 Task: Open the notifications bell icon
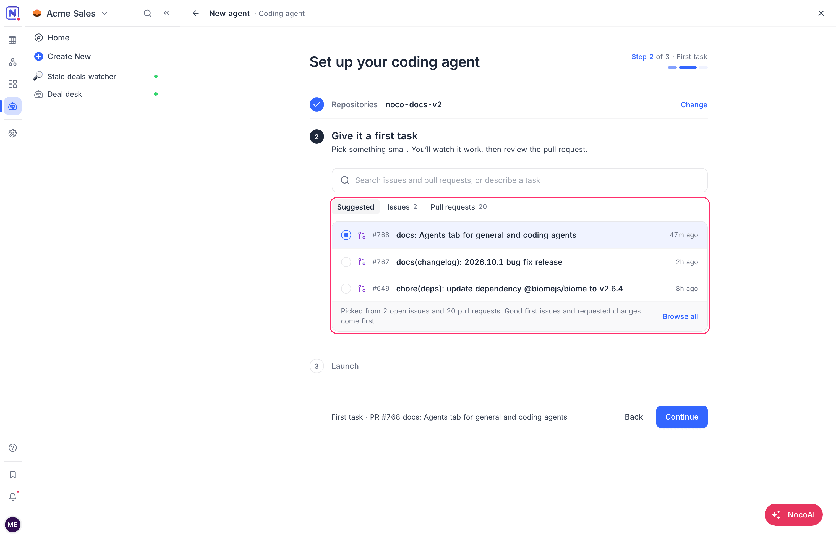click(13, 497)
